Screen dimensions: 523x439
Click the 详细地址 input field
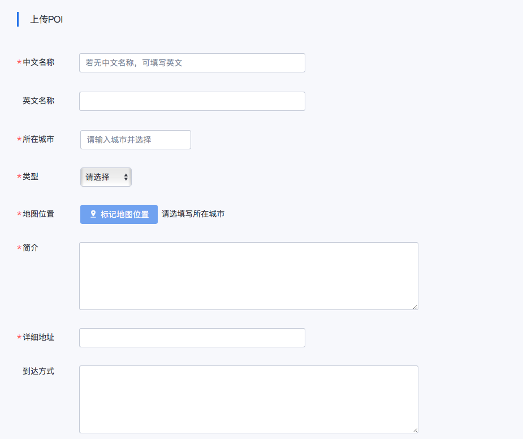coord(192,338)
